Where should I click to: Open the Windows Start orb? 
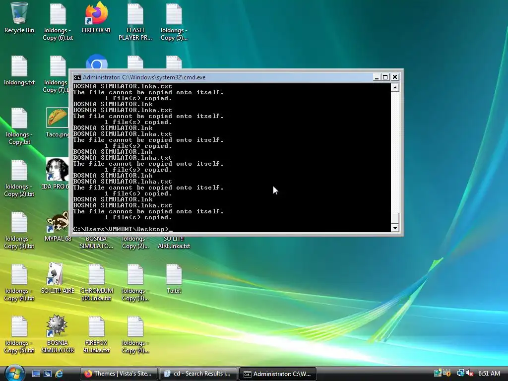pyautogui.click(x=14, y=373)
